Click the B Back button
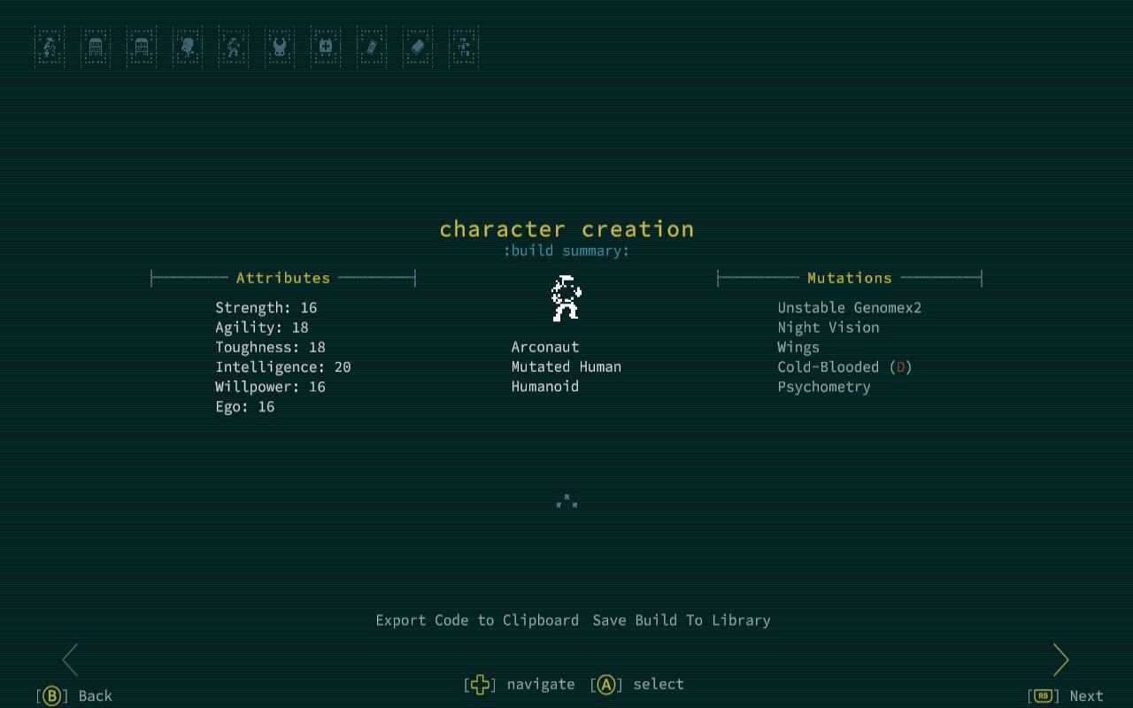 [x=74, y=696]
